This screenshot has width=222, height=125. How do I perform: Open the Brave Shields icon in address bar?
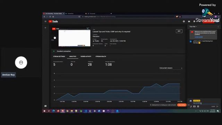(177, 17)
